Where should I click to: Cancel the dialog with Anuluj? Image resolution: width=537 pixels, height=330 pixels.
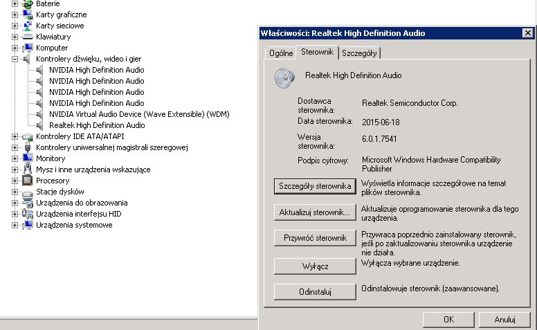click(x=504, y=320)
